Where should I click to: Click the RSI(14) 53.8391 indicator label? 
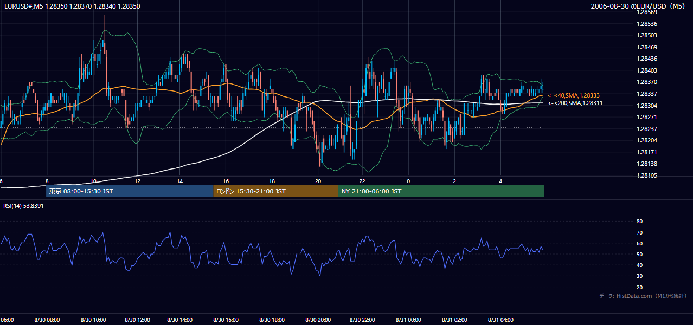click(24, 206)
